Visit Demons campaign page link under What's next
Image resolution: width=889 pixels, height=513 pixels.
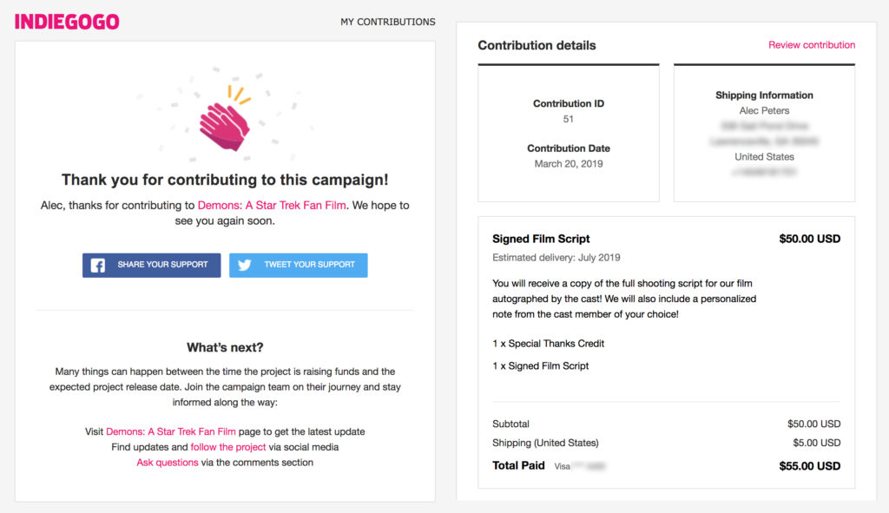(171, 431)
